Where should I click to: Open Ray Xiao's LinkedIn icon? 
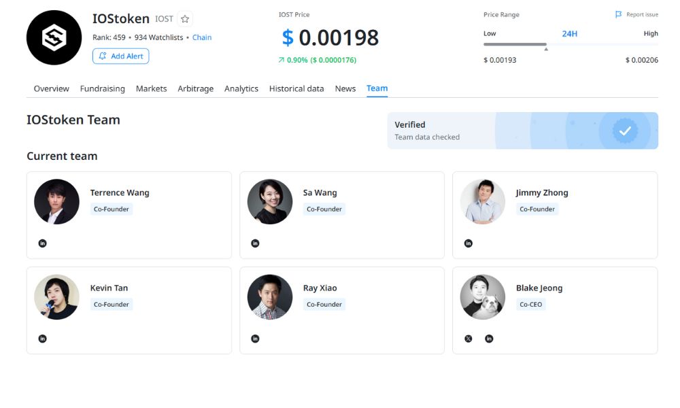pyautogui.click(x=255, y=338)
